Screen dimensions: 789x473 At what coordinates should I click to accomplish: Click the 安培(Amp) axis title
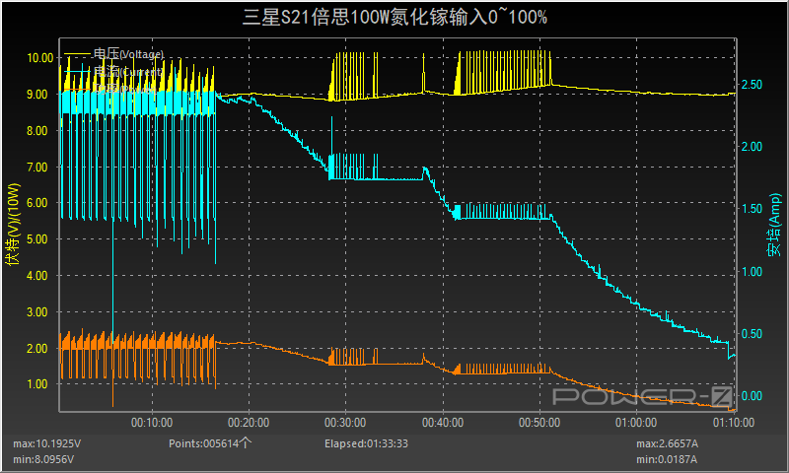pyautogui.click(x=774, y=226)
